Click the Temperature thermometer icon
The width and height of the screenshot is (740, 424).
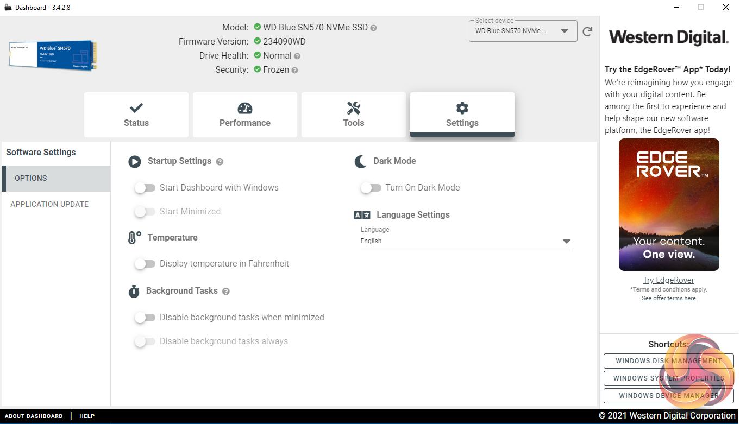(134, 238)
